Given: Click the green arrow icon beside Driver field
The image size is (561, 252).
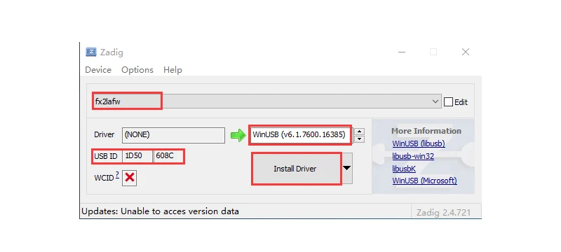Looking at the screenshot, I should tap(238, 135).
